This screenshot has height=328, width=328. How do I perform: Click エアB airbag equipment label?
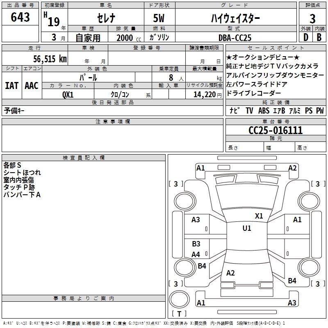tap(279, 111)
